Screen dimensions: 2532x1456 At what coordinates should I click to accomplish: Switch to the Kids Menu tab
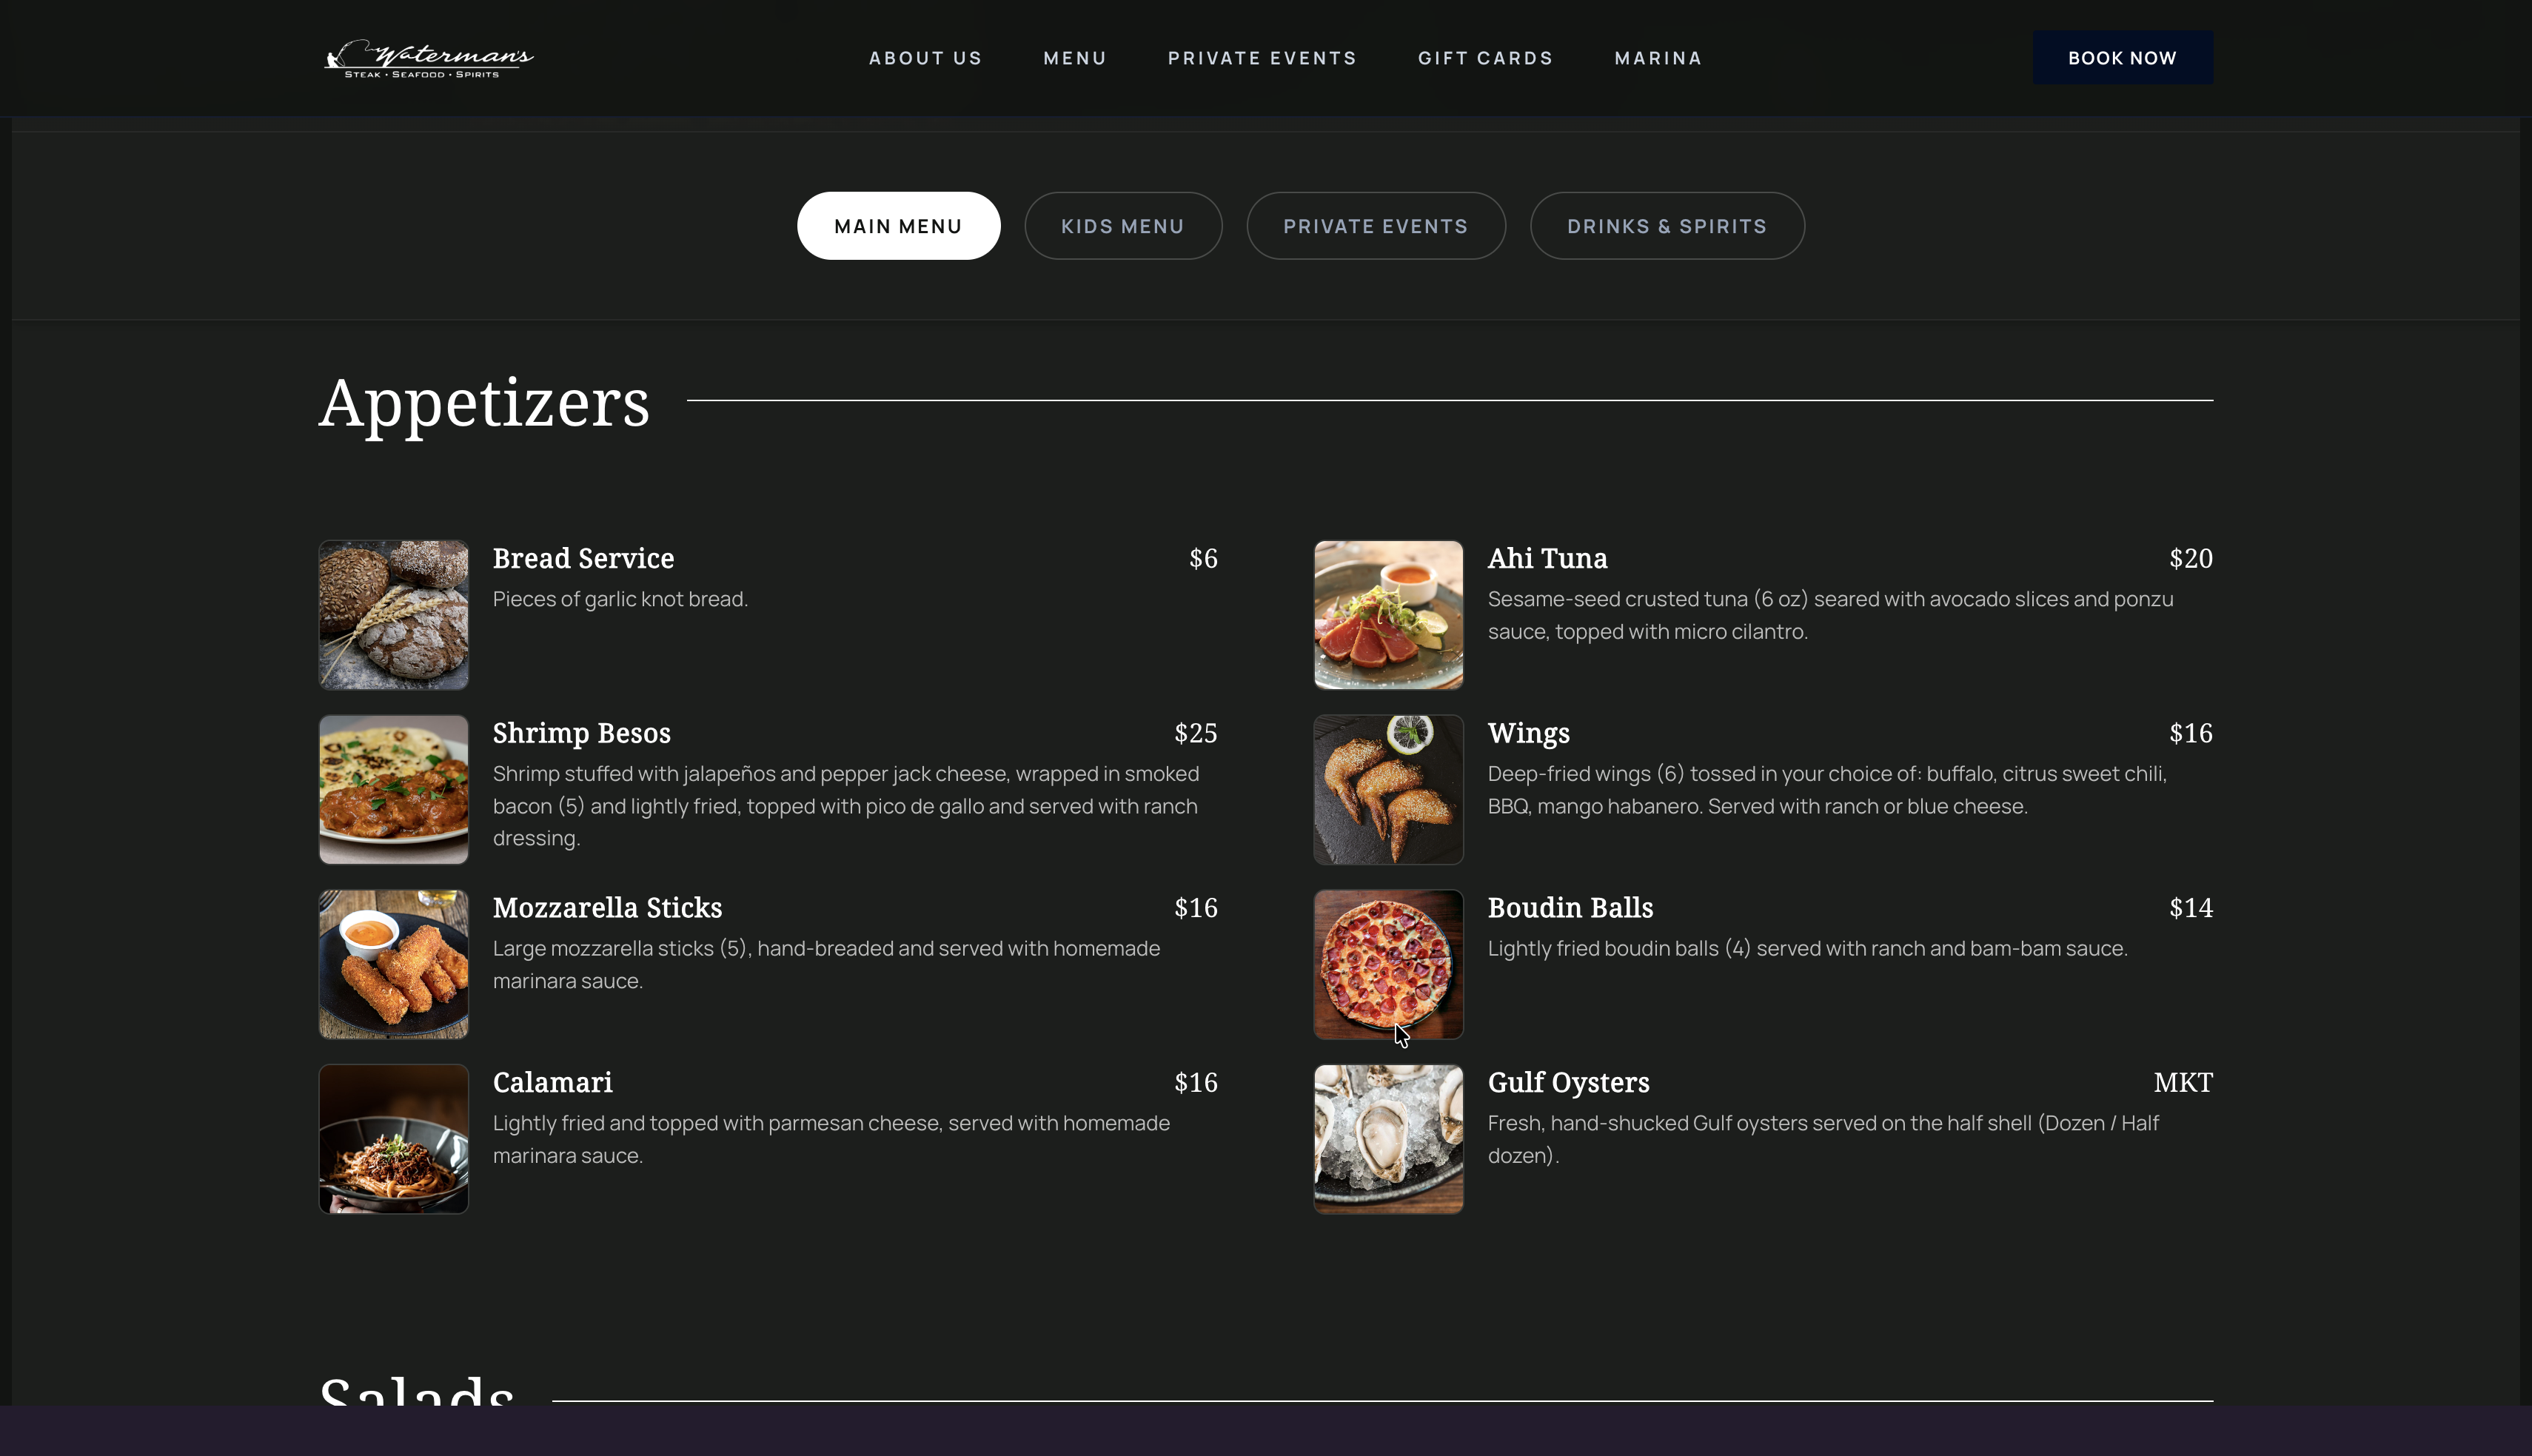(x=1123, y=226)
